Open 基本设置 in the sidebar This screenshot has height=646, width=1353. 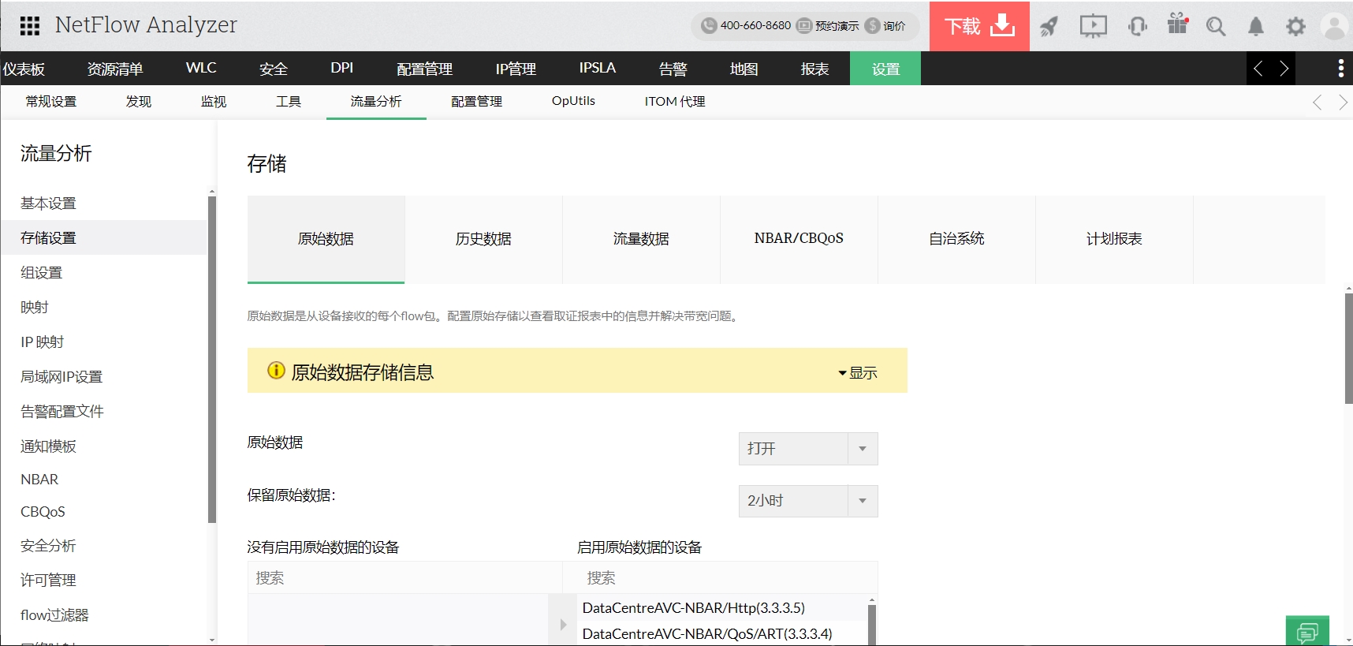click(x=48, y=204)
